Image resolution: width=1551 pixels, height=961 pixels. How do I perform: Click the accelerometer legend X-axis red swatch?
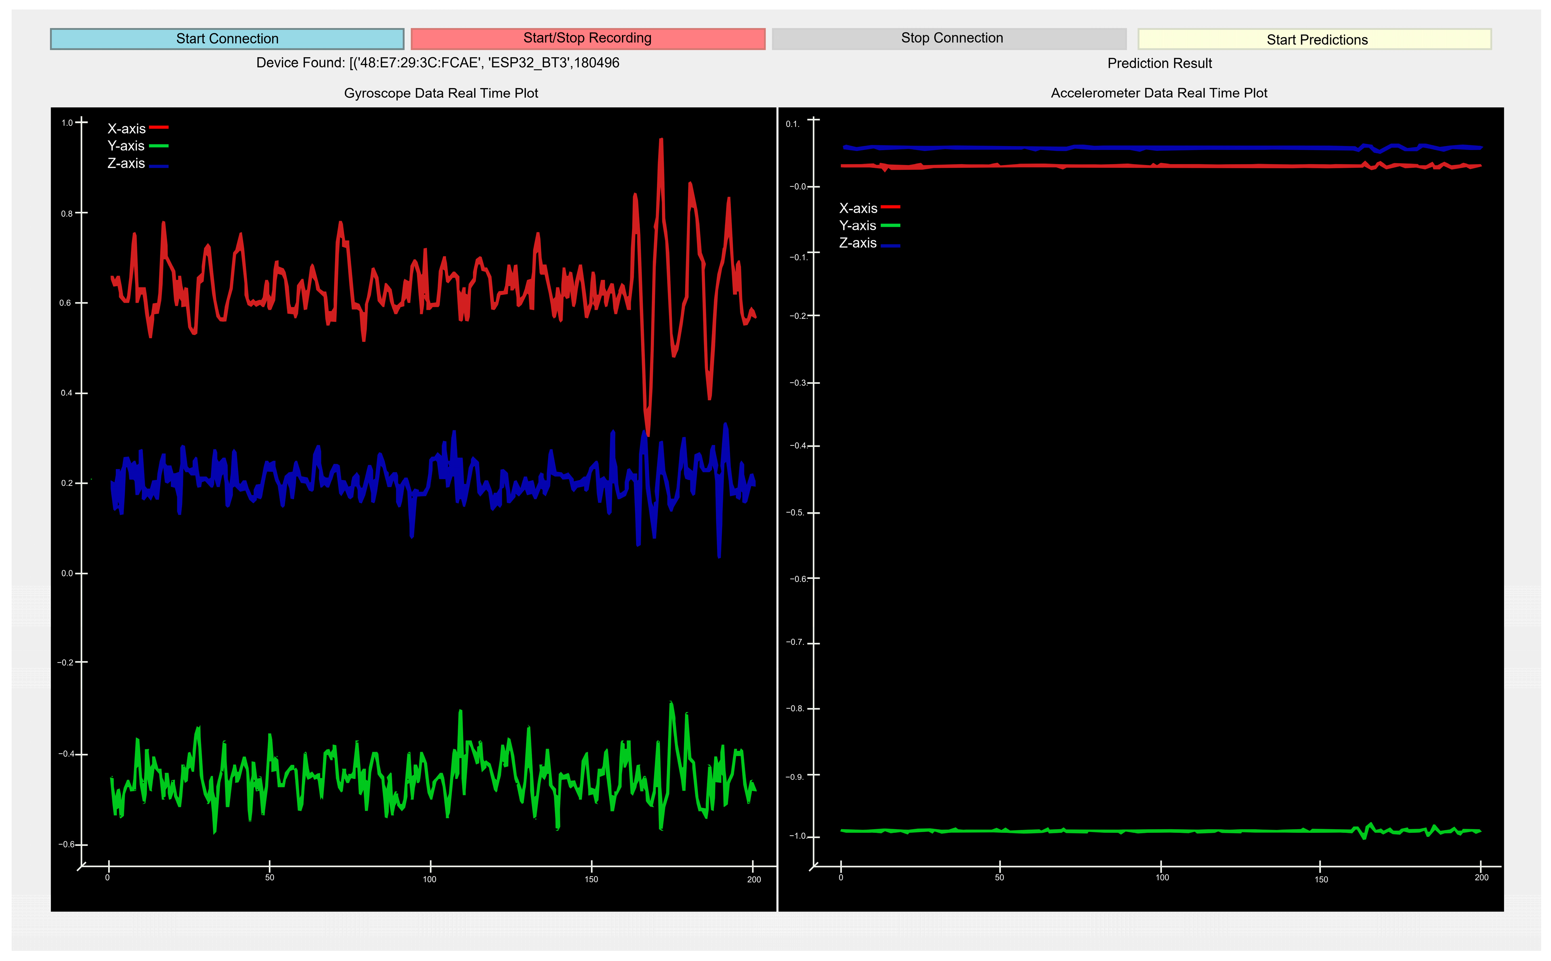coord(890,207)
